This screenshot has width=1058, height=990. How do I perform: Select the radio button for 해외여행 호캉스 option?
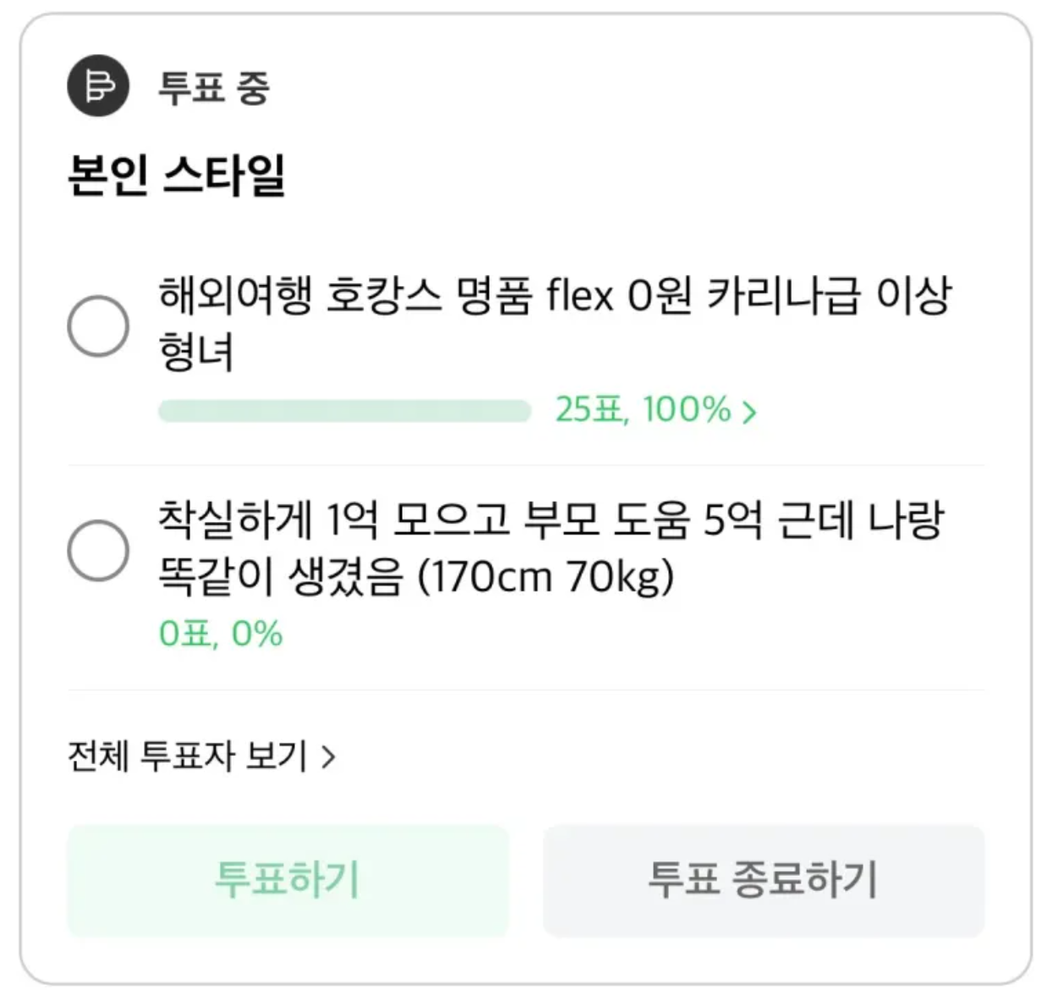(x=98, y=326)
